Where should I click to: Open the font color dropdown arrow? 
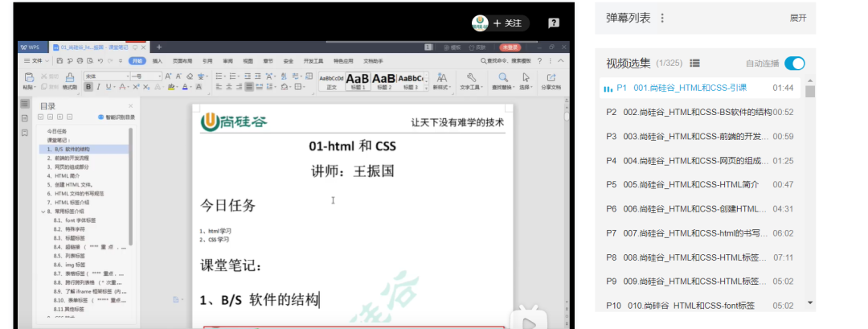pyautogui.click(x=191, y=87)
